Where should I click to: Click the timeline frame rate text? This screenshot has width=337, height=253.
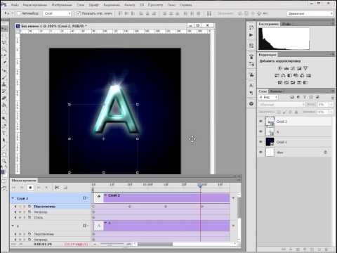pyautogui.click(x=76, y=244)
